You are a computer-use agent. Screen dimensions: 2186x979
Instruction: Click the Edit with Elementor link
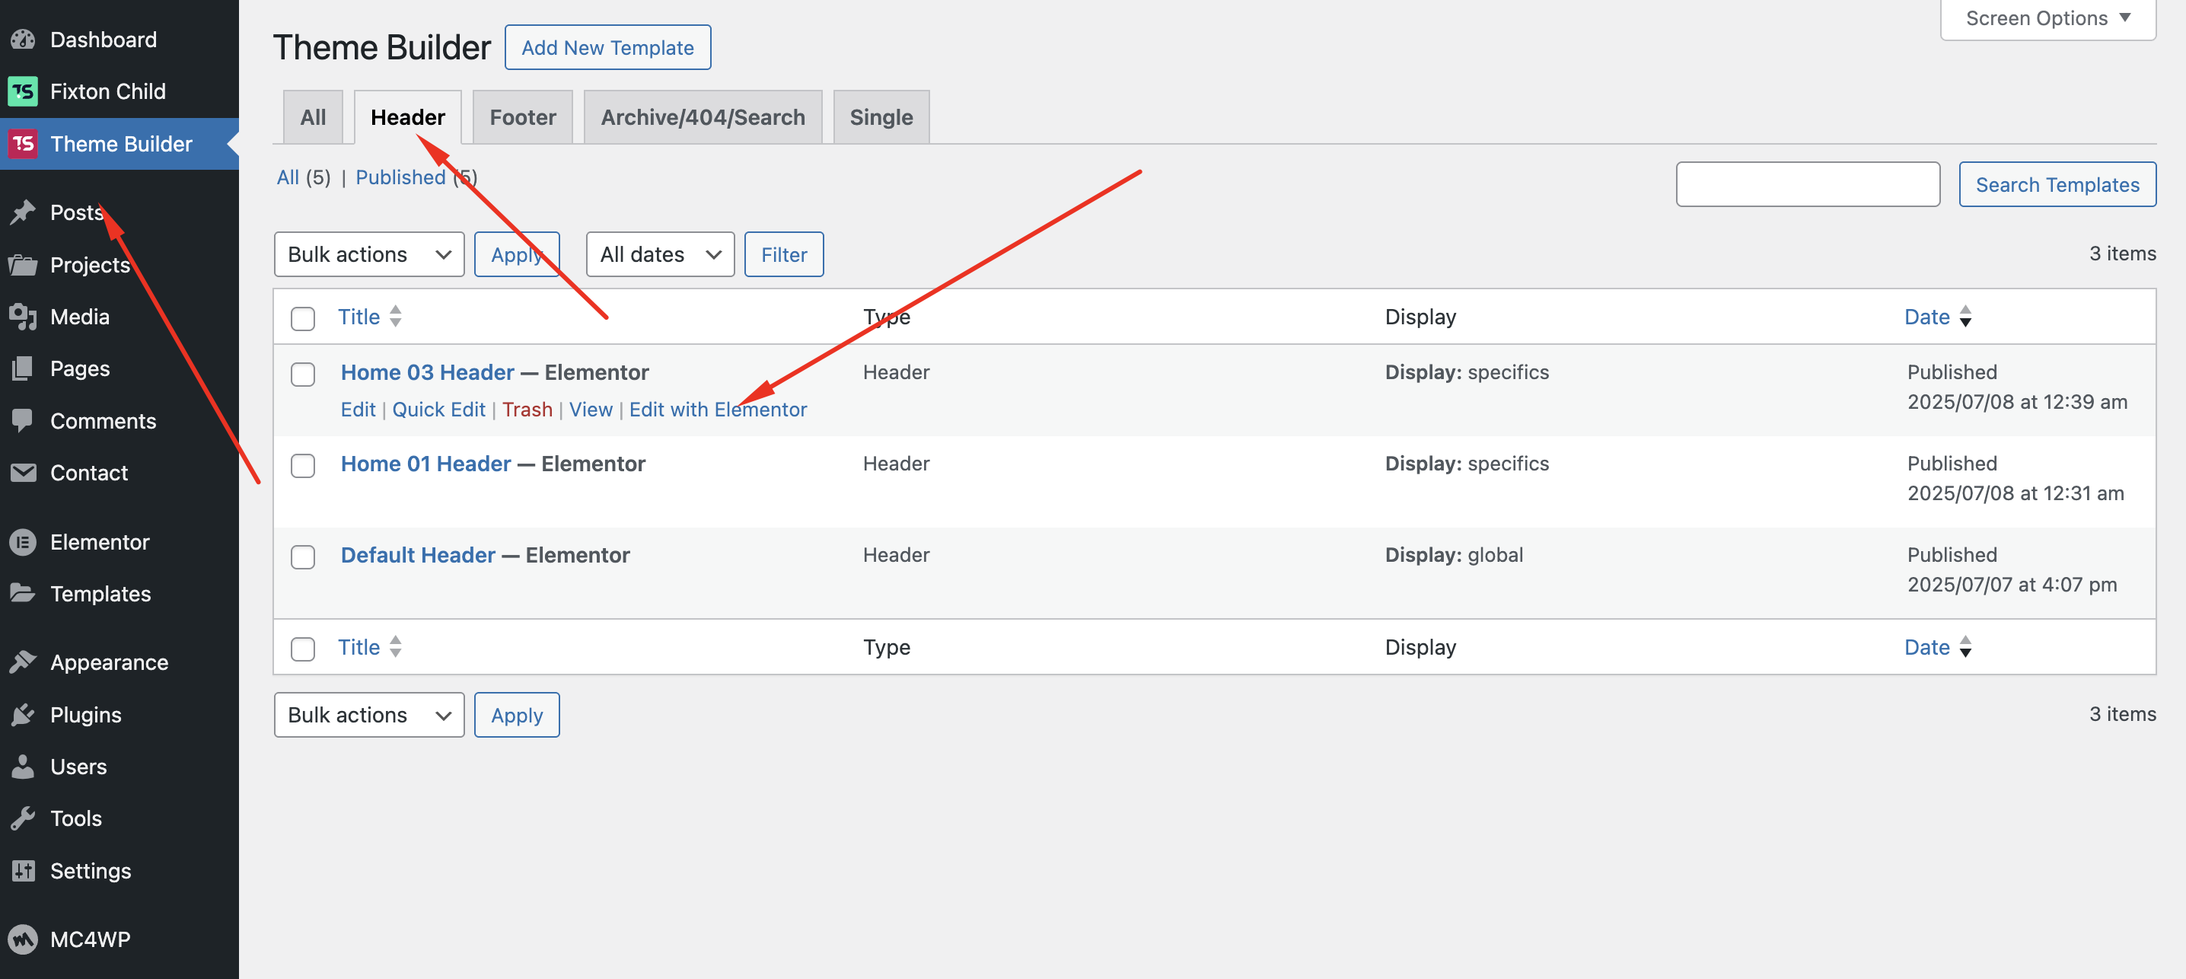[717, 410]
